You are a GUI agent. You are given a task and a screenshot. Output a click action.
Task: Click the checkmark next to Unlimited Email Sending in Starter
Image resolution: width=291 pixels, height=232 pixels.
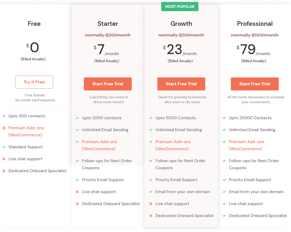pyautogui.click(x=77, y=130)
